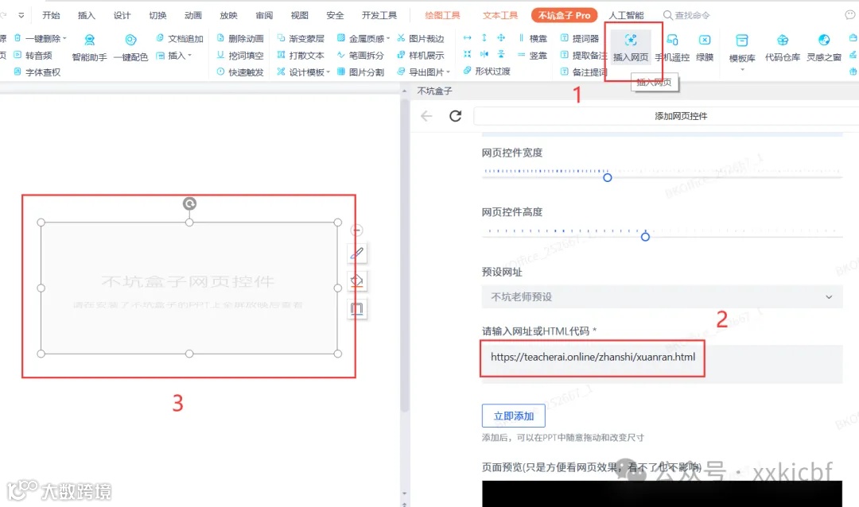Click the 图片分割 tool
Screen dimensions: 859x507
tap(360, 72)
